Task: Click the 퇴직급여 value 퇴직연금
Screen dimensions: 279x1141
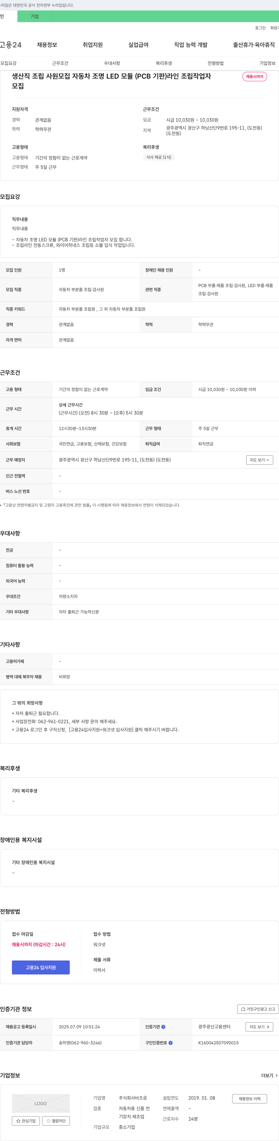Action: (205, 444)
